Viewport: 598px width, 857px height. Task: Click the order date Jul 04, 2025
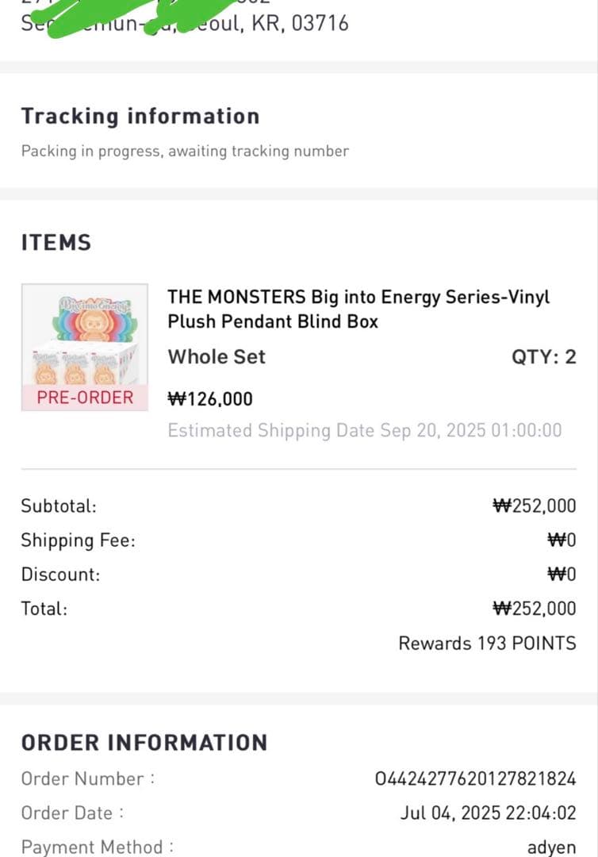click(x=488, y=813)
